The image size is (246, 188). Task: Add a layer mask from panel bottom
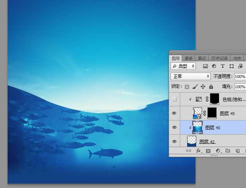pos(208,151)
